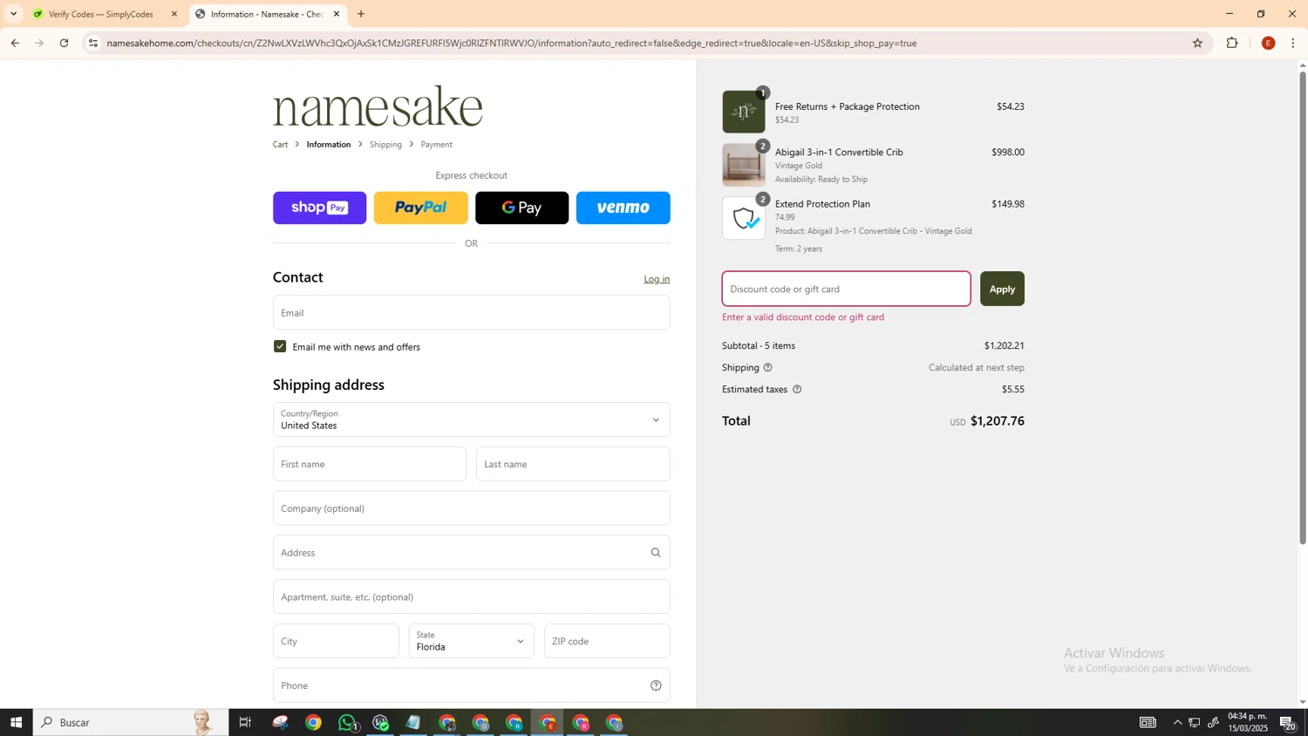1308x736 pixels.
Task: Close the Verify Codes tab
Action: (174, 14)
